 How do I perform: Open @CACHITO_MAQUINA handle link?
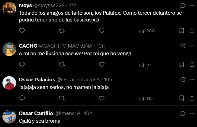tap(65, 46)
